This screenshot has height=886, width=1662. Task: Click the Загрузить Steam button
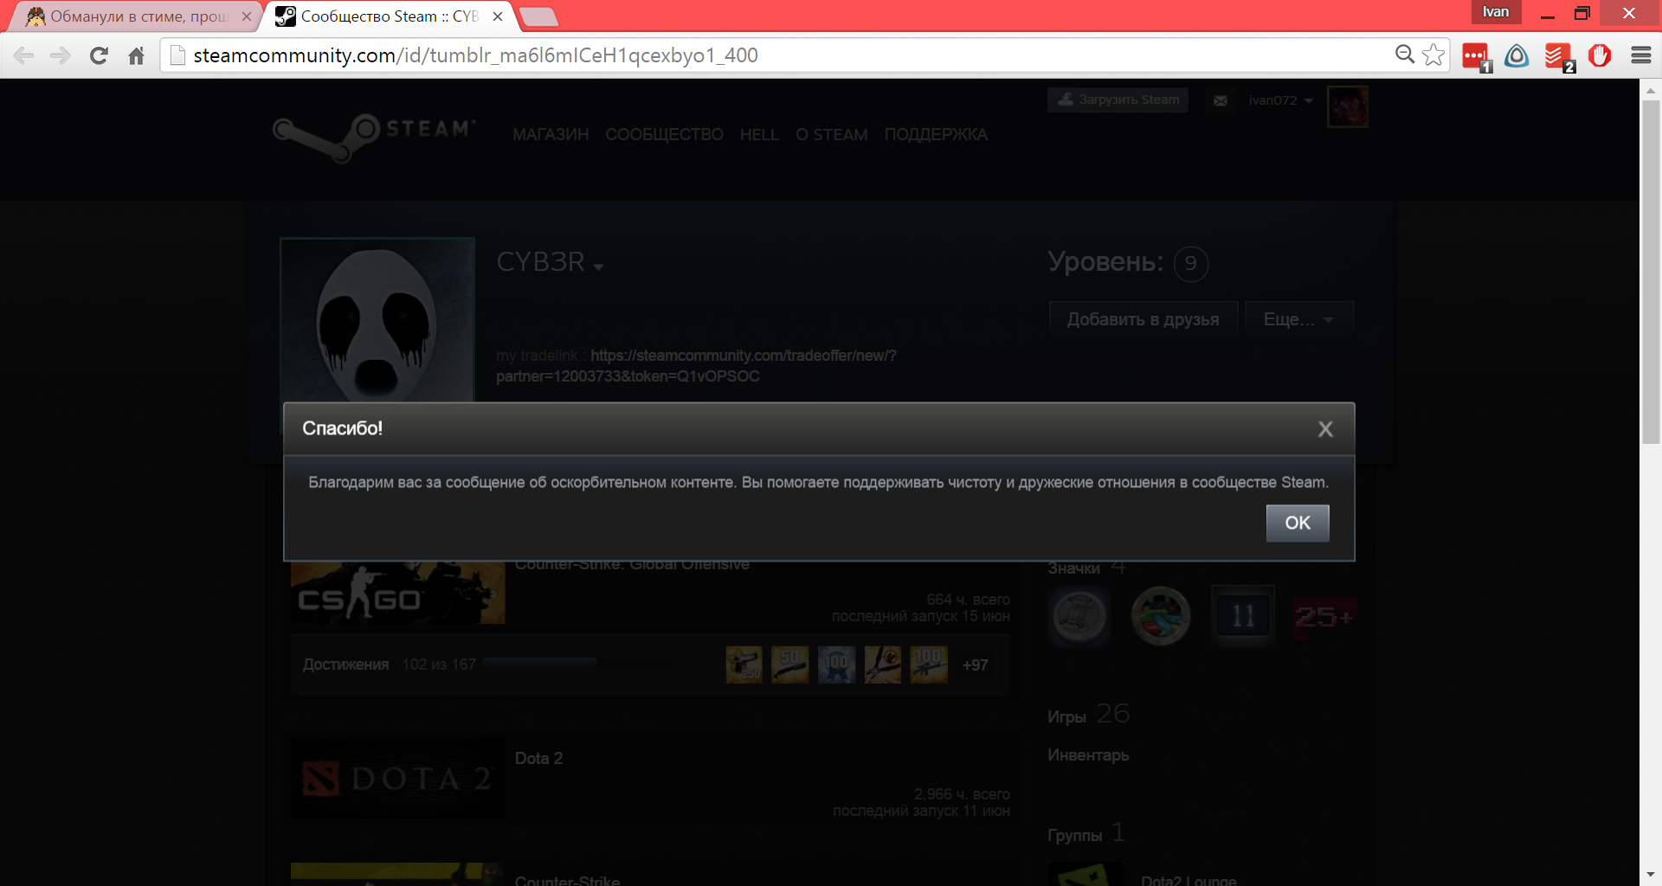[1118, 100]
